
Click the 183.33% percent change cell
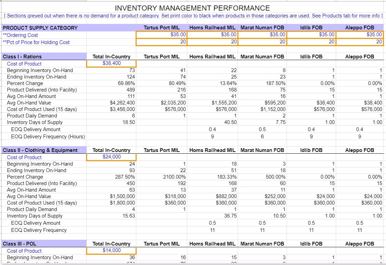pos(226,177)
